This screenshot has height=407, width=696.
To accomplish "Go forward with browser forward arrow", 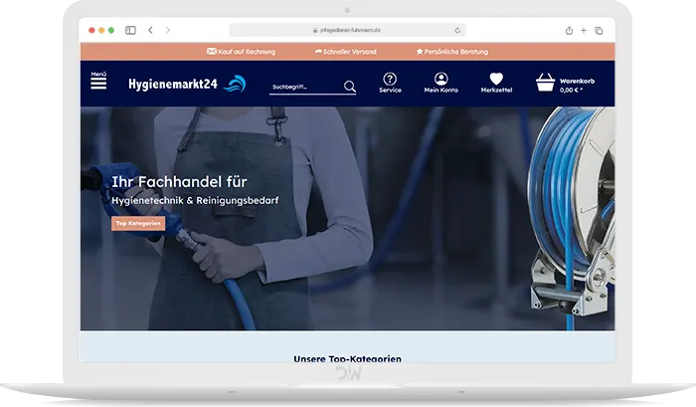I will 168,30.
